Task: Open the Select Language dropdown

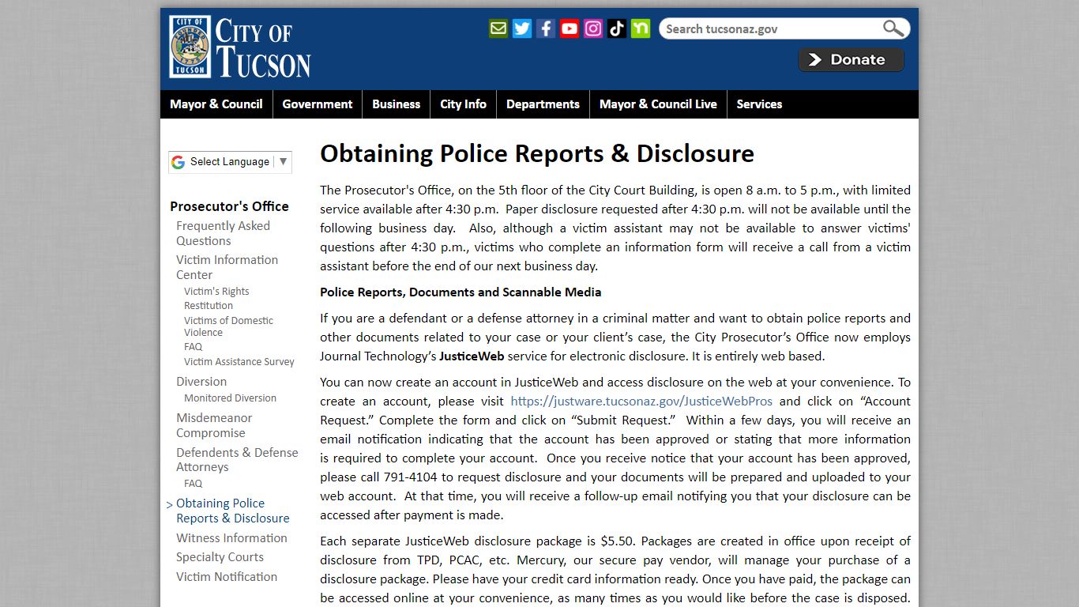Action: pyautogui.click(x=230, y=161)
